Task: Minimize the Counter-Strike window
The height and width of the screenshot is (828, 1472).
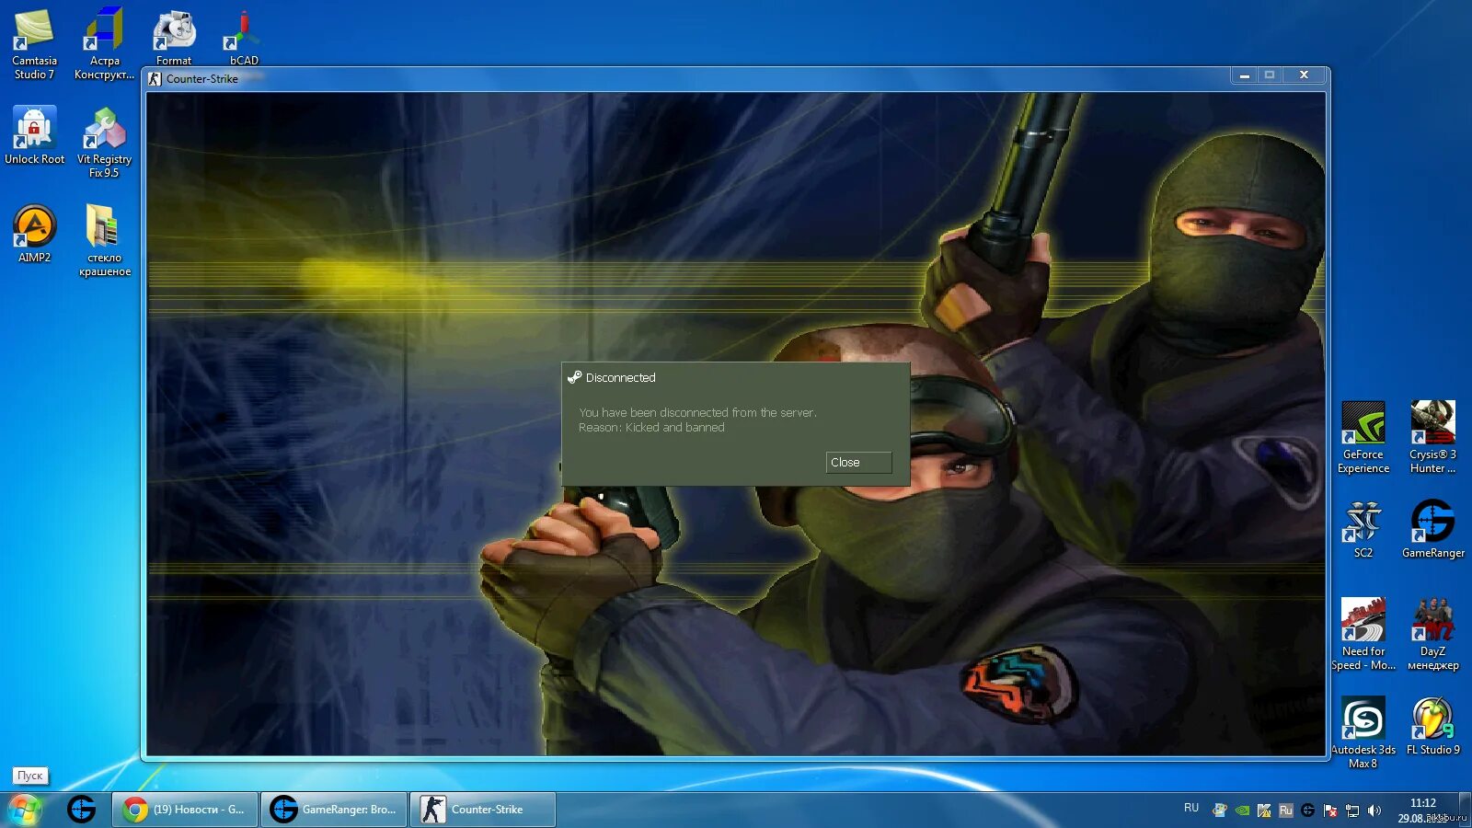Action: (1244, 75)
